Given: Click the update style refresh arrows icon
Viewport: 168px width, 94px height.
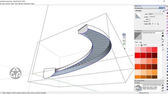Looking at the screenshot, I should tap(163, 91).
